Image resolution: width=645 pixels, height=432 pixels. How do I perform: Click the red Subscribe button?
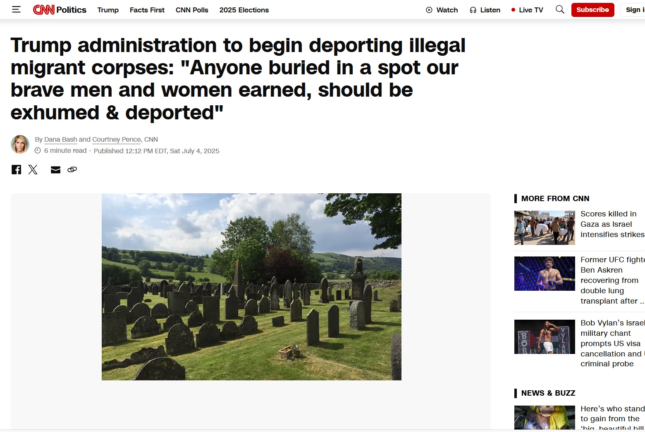point(592,9)
